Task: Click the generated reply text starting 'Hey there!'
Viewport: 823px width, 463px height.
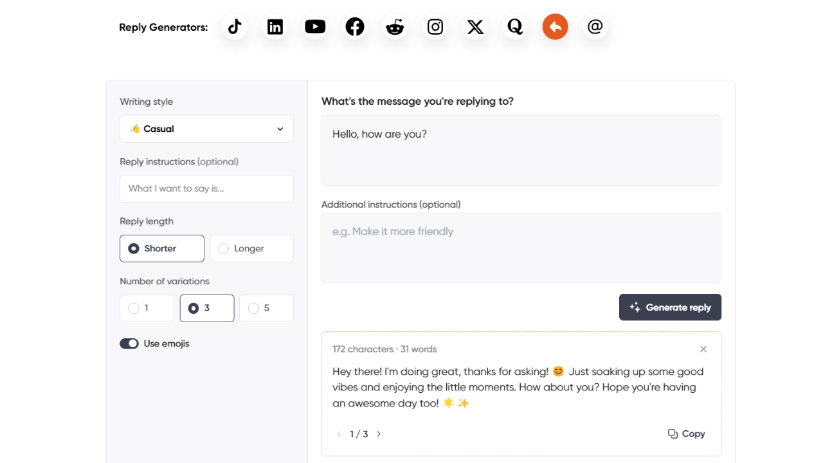Action: tap(518, 387)
